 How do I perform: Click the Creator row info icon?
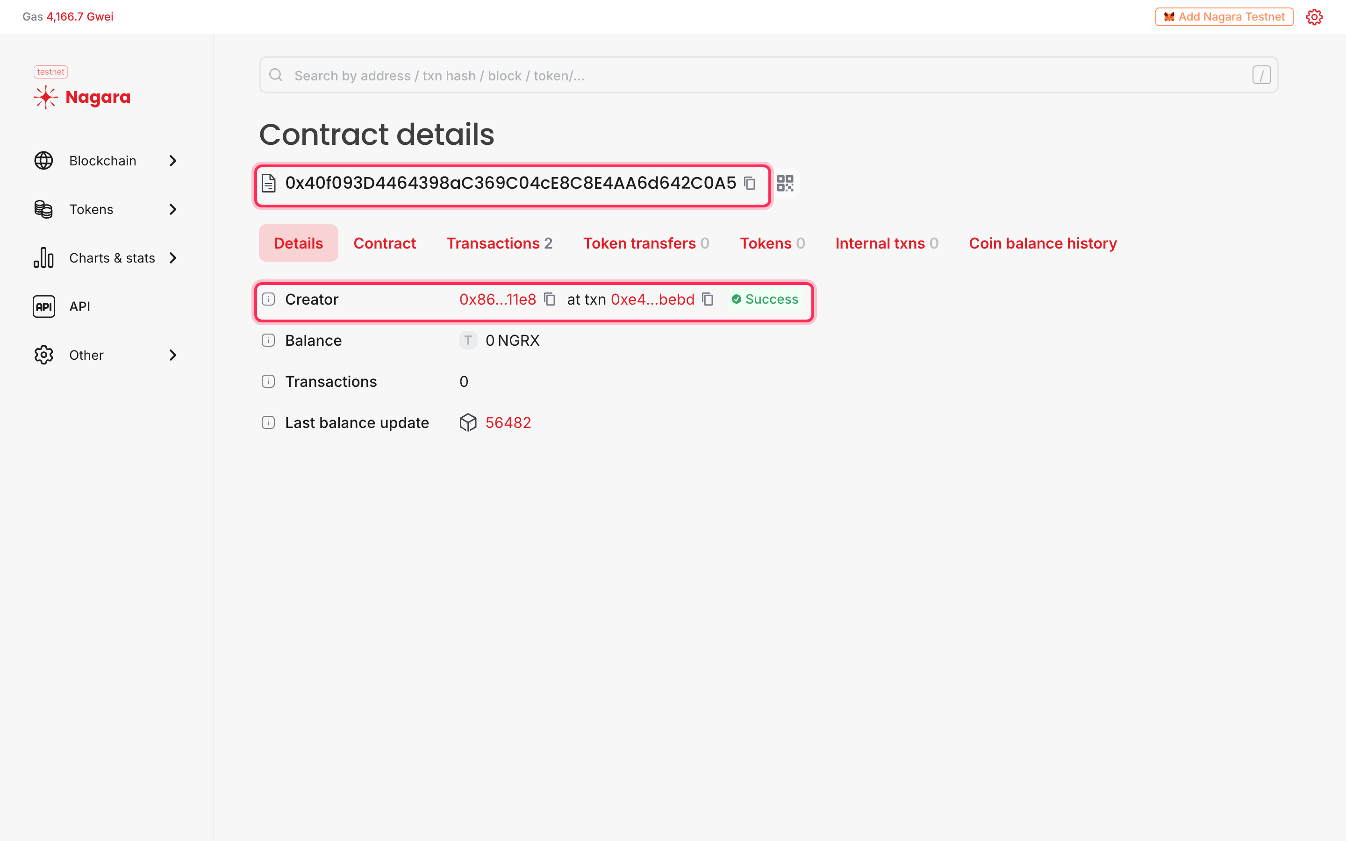point(268,299)
